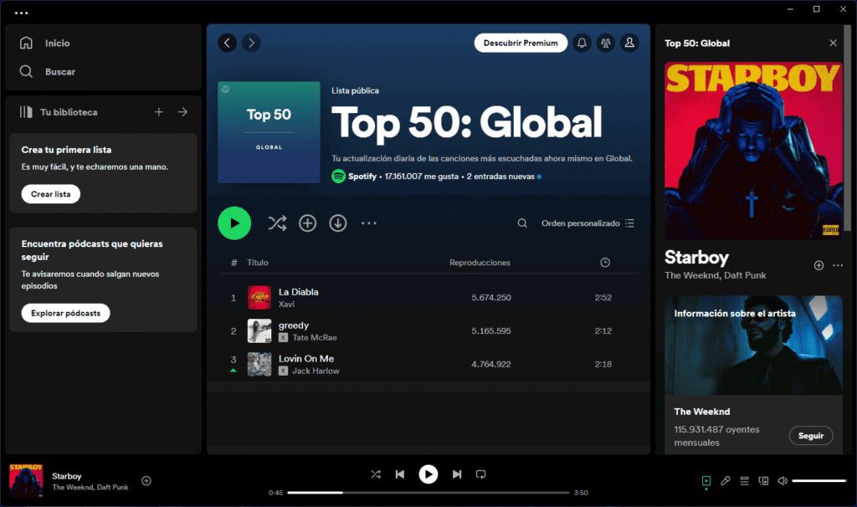Navigate forward with right chevron
Image resolution: width=857 pixels, height=507 pixels.
click(251, 43)
